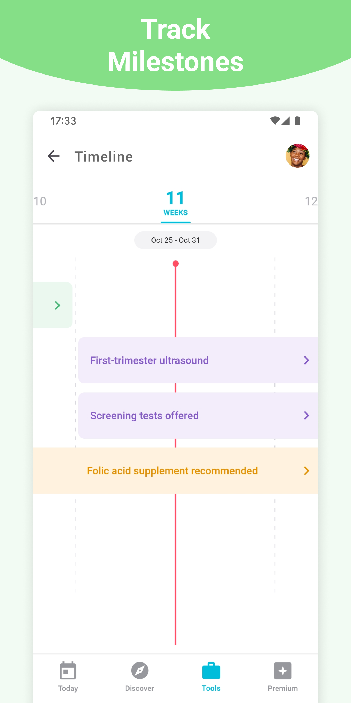This screenshot has height=703, width=351.
Task: Tap the Wi-Fi signal icon
Action: click(275, 121)
